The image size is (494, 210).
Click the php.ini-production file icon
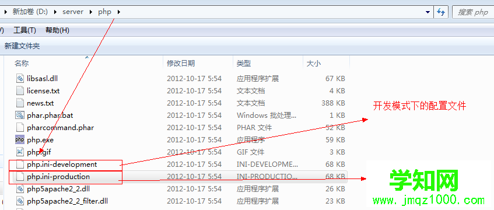20,177
